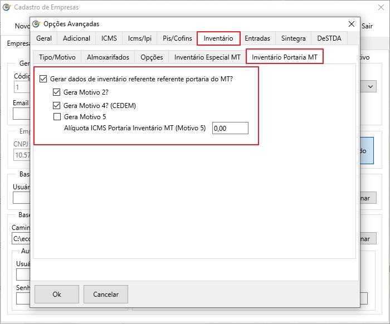
Task: Uncheck Gera Motivo 2 option
Action: click(x=57, y=92)
